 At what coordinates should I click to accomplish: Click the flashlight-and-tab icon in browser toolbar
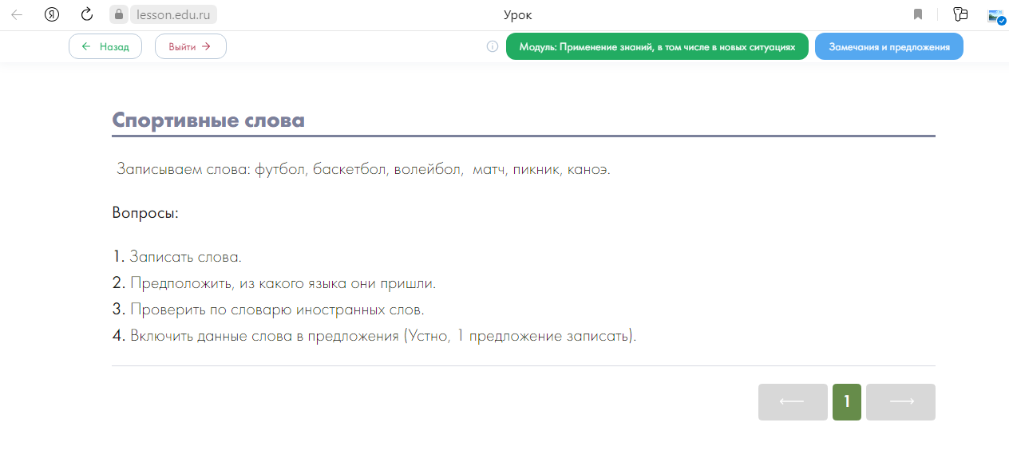pos(960,14)
